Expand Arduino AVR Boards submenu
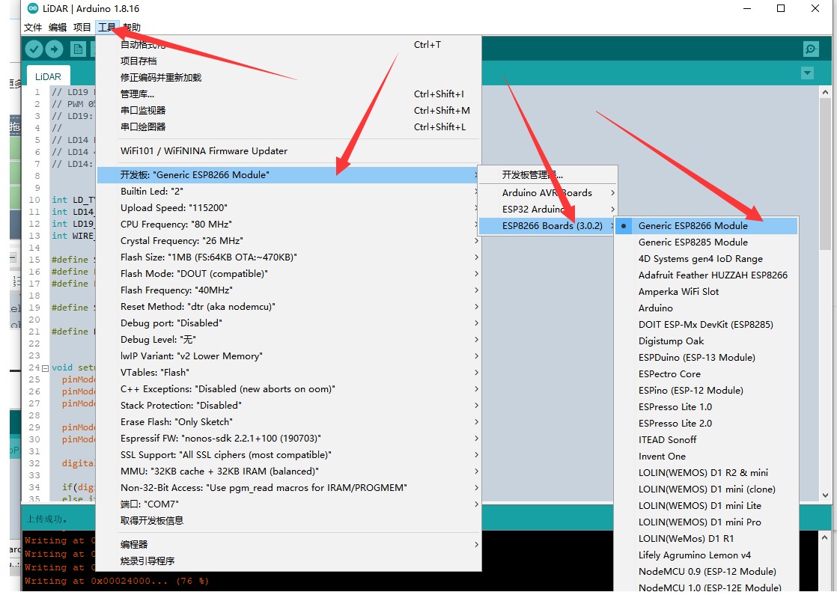Screen dimensions: 837x595 548,193
